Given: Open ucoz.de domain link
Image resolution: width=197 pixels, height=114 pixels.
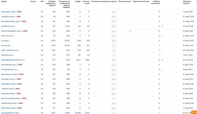Looking at the screenshot, I should 4,41.
